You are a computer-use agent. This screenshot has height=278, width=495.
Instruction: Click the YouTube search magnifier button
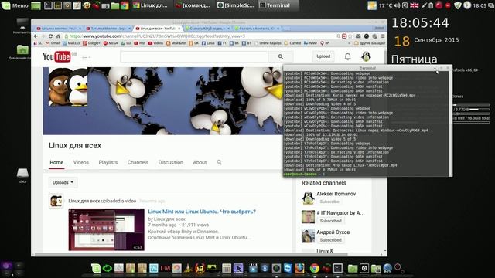pos(281,56)
